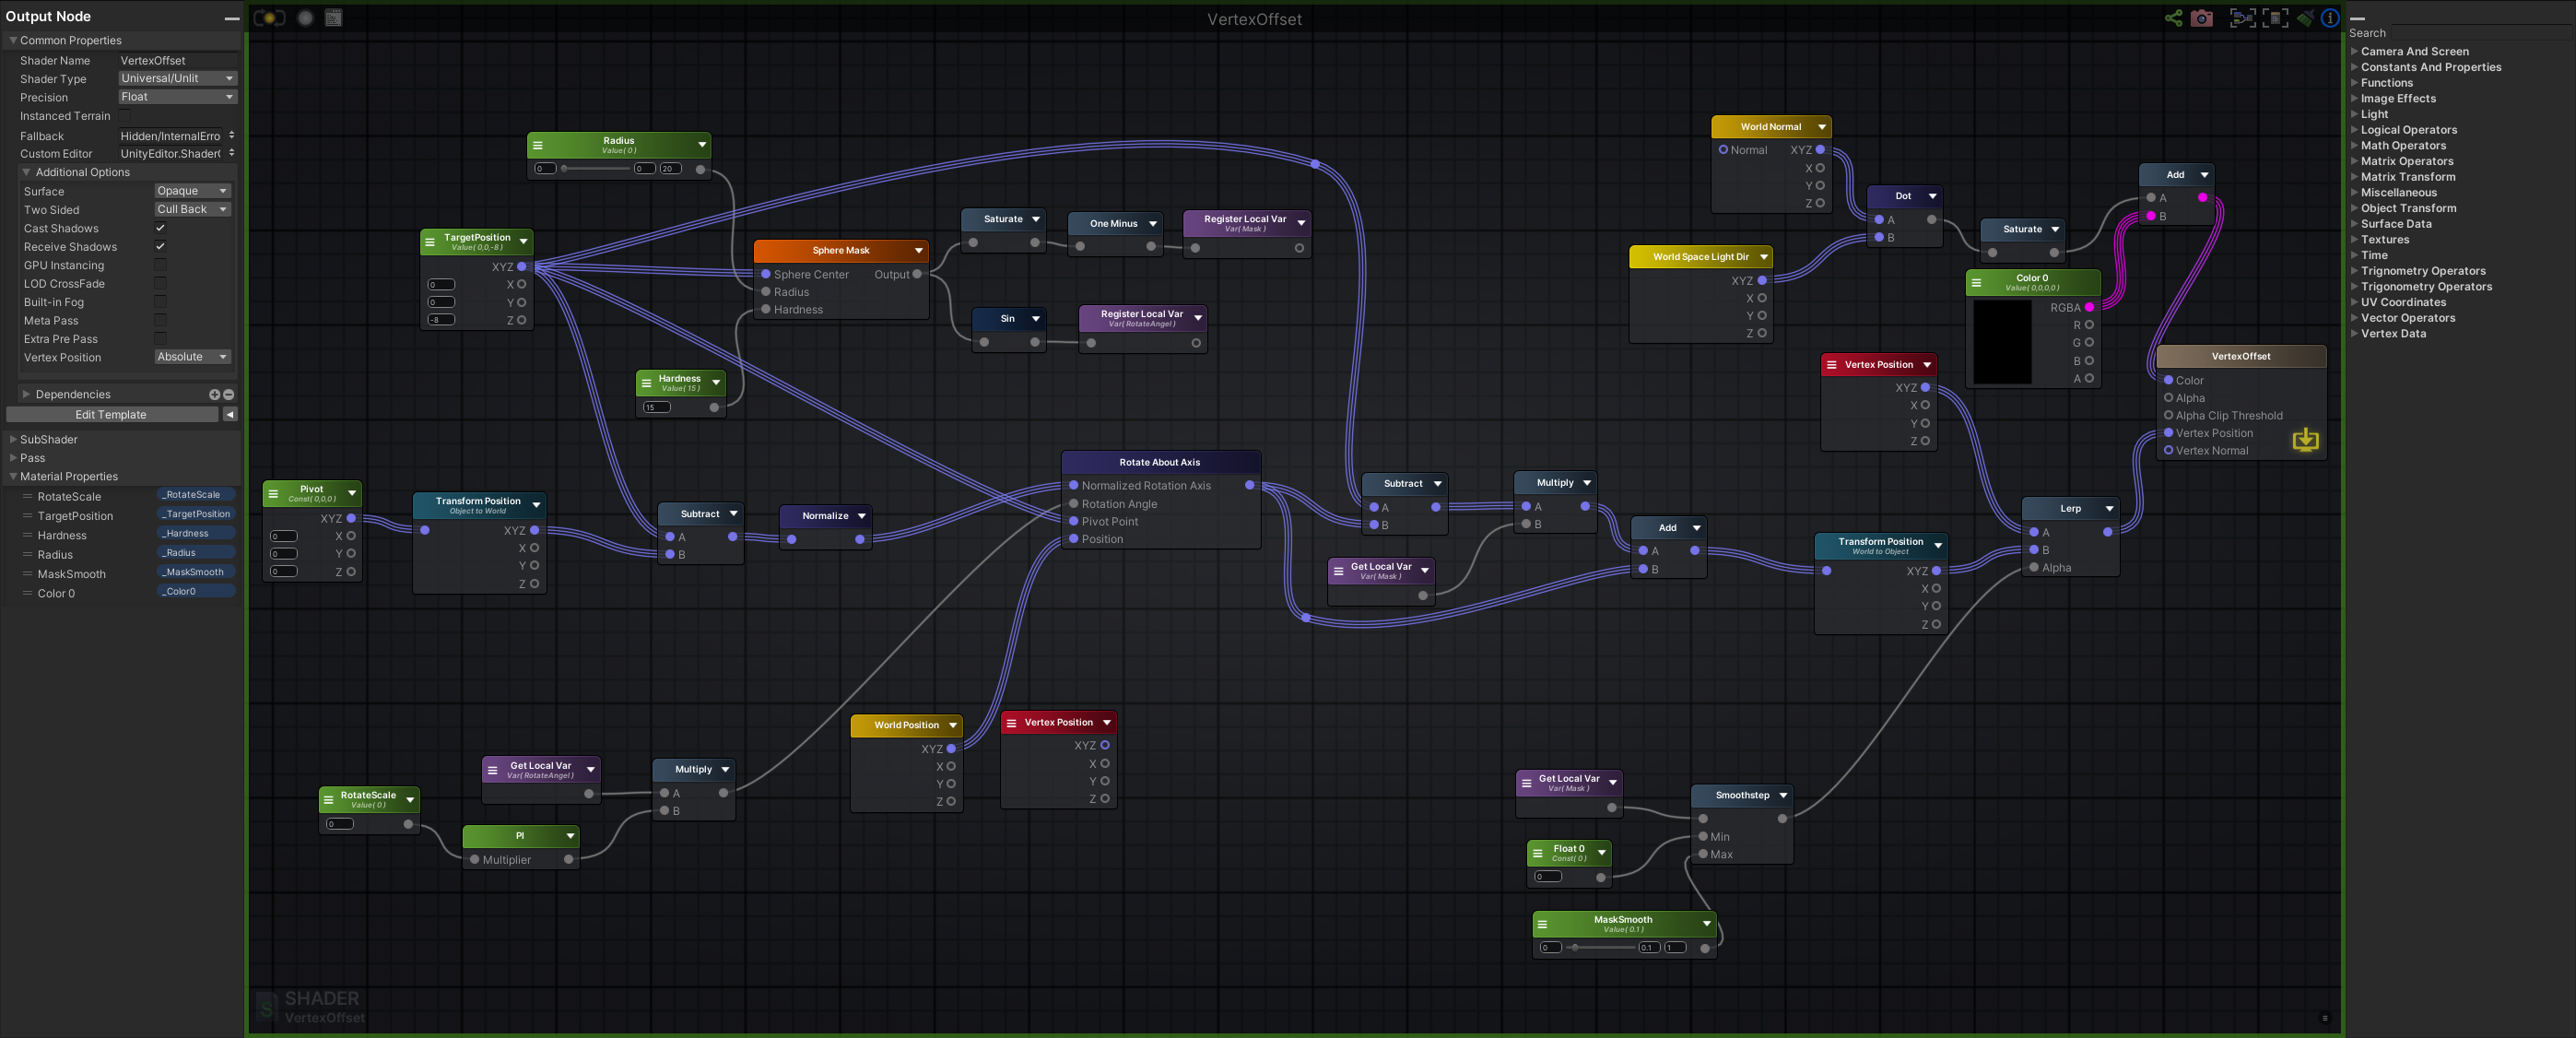Open the generated shader code window icon

[x=334, y=18]
